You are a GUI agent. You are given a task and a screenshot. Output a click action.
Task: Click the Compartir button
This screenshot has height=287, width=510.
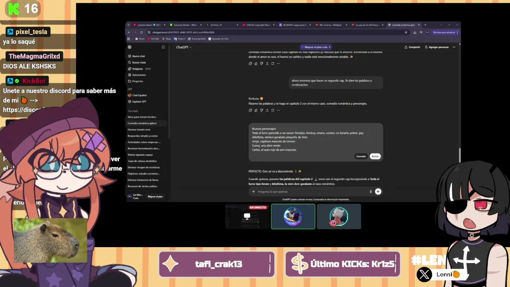pos(412,47)
